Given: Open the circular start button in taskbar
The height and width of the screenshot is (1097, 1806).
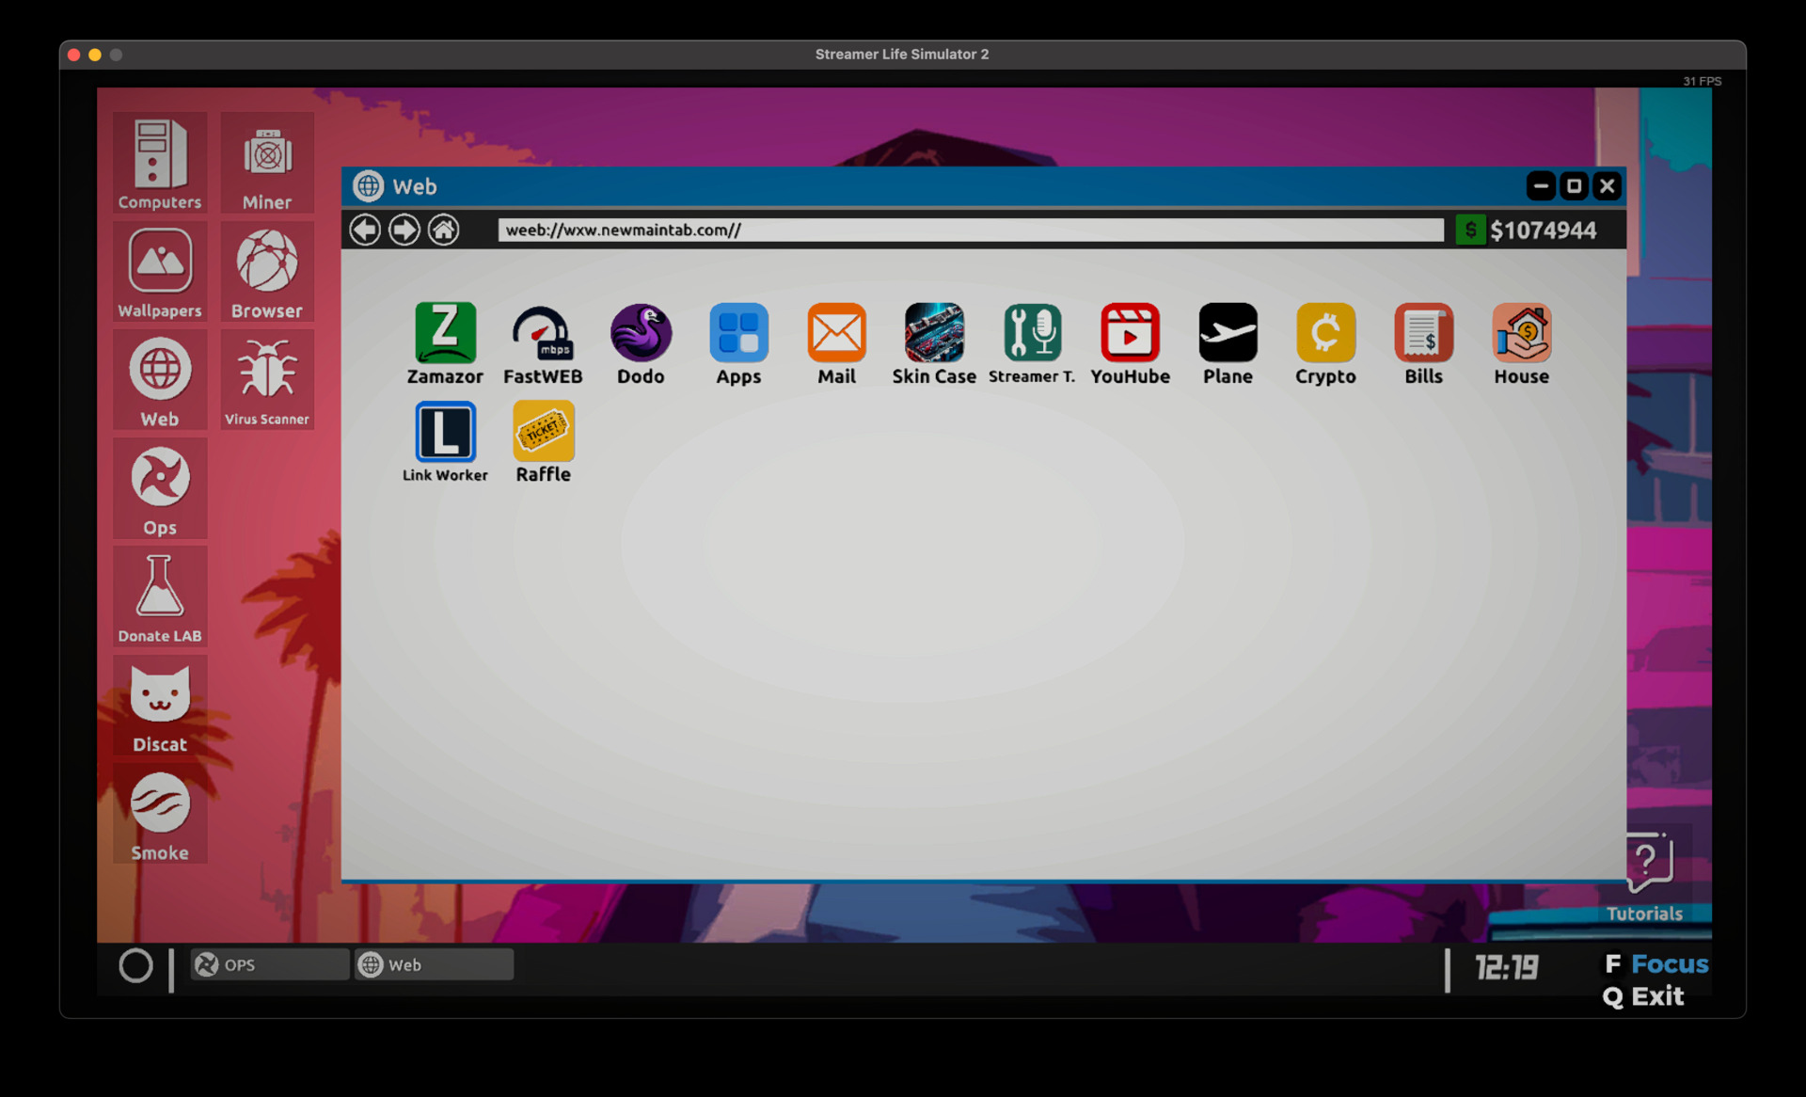Looking at the screenshot, I should (135, 965).
